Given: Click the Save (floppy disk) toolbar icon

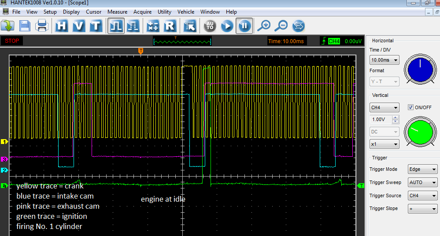Looking at the screenshot, I should 25,26.
